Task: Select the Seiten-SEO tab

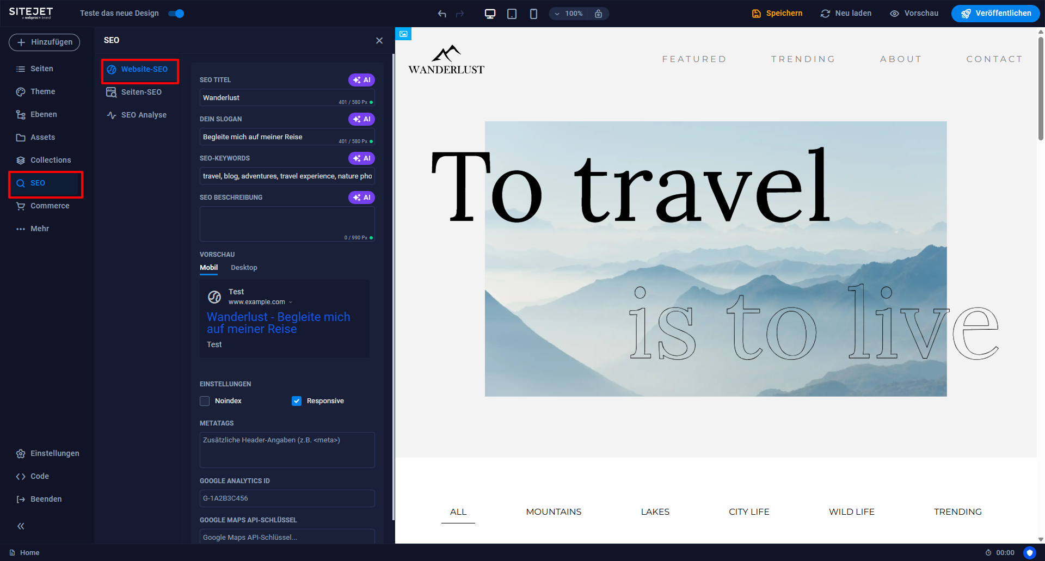Action: click(x=134, y=92)
